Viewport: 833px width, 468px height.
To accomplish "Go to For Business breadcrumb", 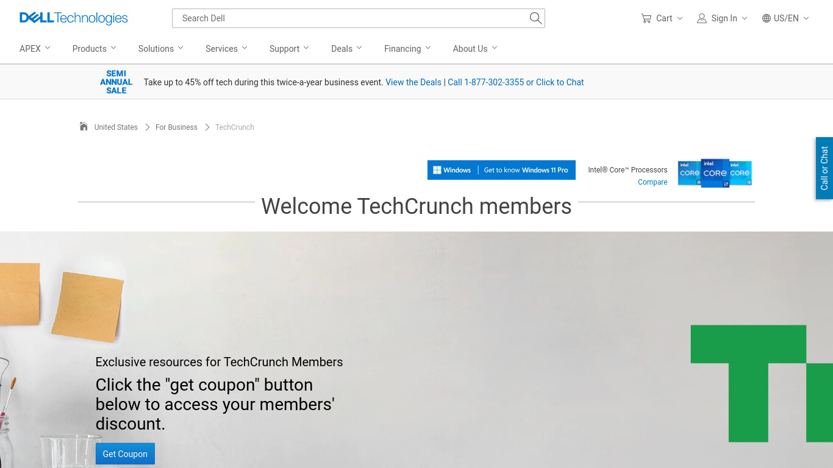I will [x=176, y=127].
